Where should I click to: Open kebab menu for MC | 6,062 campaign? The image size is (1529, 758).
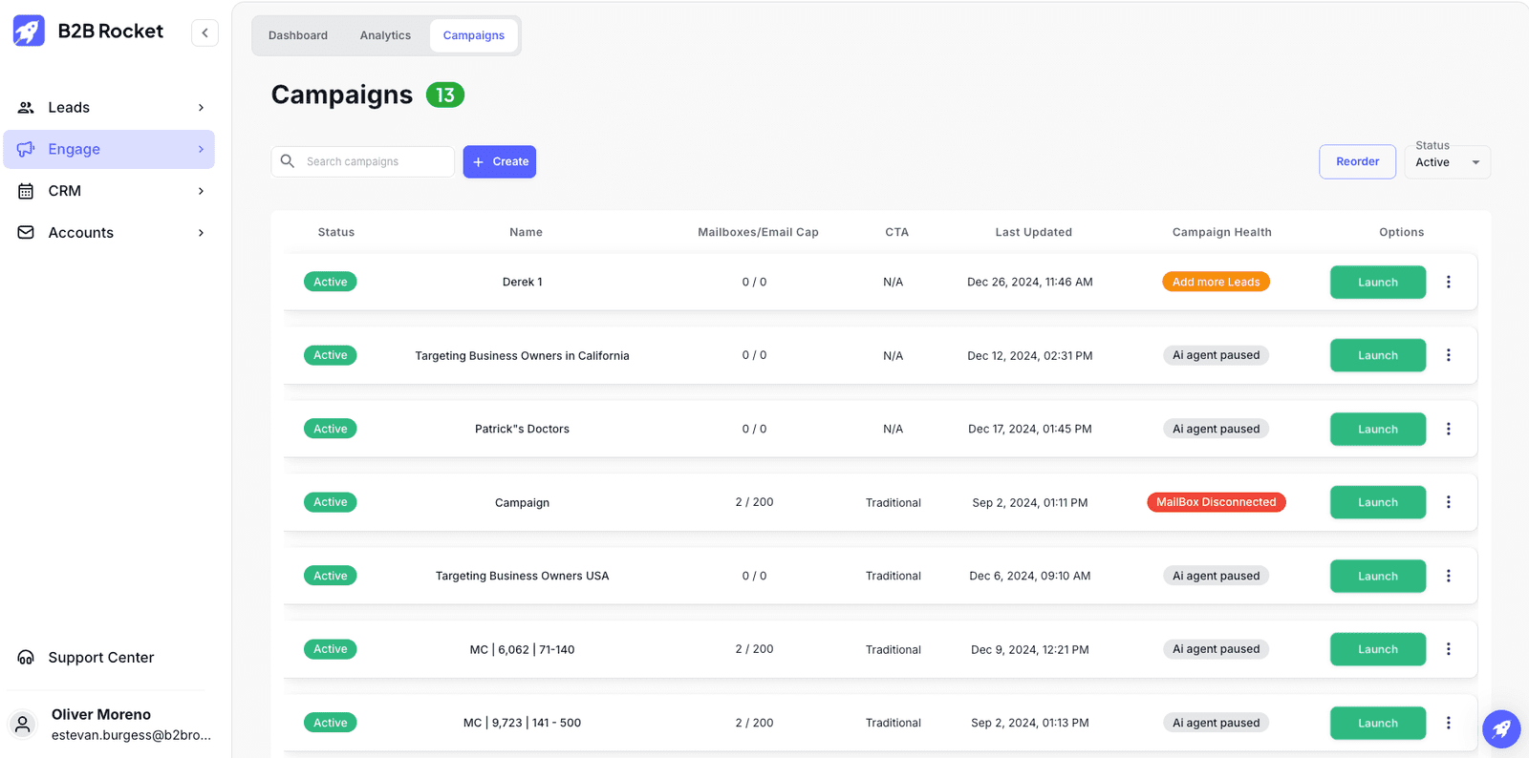1448,649
